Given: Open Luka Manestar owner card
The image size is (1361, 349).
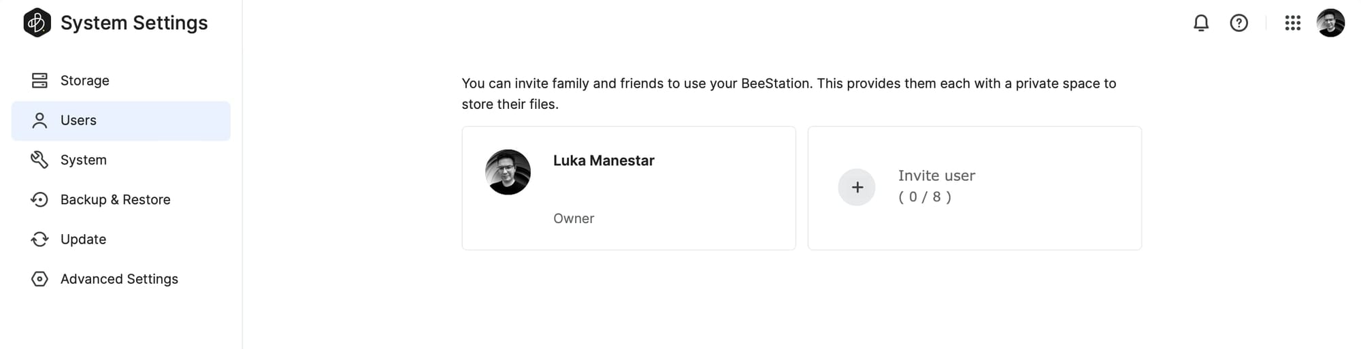Looking at the screenshot, I should click(629, 188).
